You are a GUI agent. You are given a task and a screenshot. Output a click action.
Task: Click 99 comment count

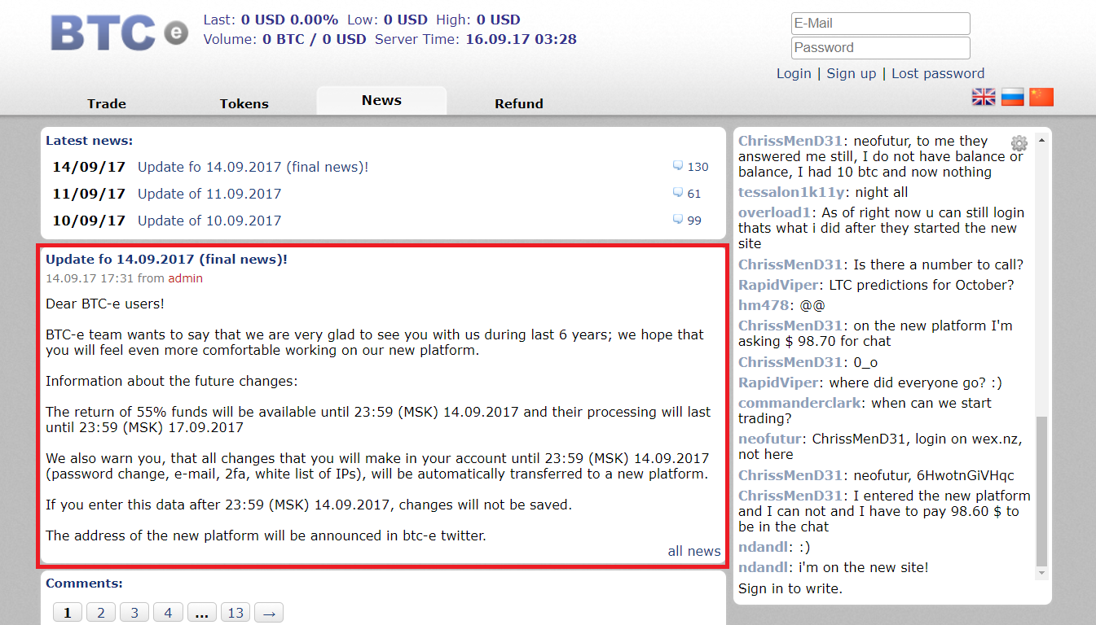coord(694,221)
